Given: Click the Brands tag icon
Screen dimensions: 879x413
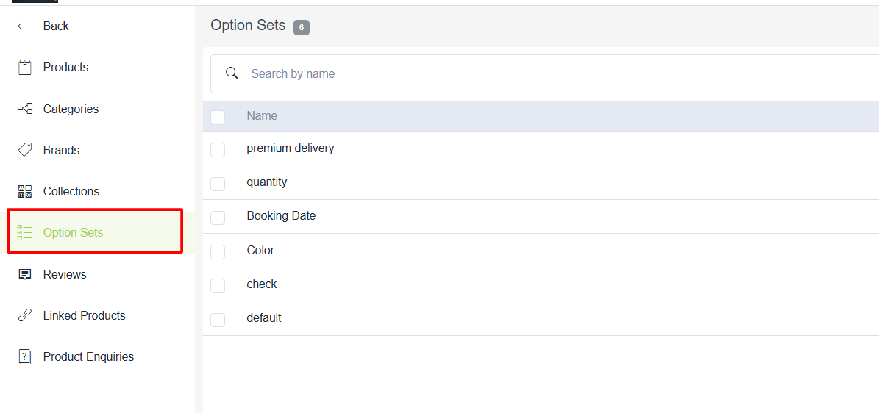Looking at the screenshot, I should [25, 150].
